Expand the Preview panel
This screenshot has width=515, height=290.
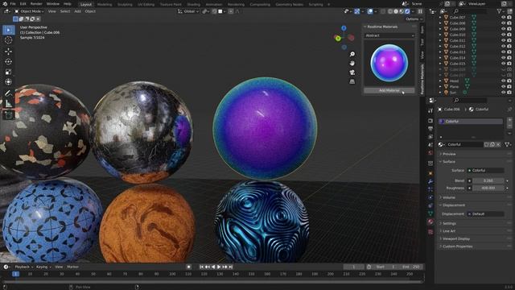tap(449, 154)
